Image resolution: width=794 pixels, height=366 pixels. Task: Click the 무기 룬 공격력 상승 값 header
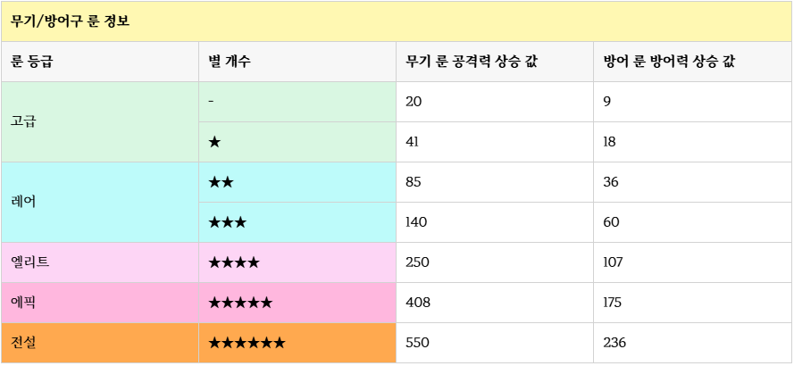pyautogui.click(x=495, y=62)
